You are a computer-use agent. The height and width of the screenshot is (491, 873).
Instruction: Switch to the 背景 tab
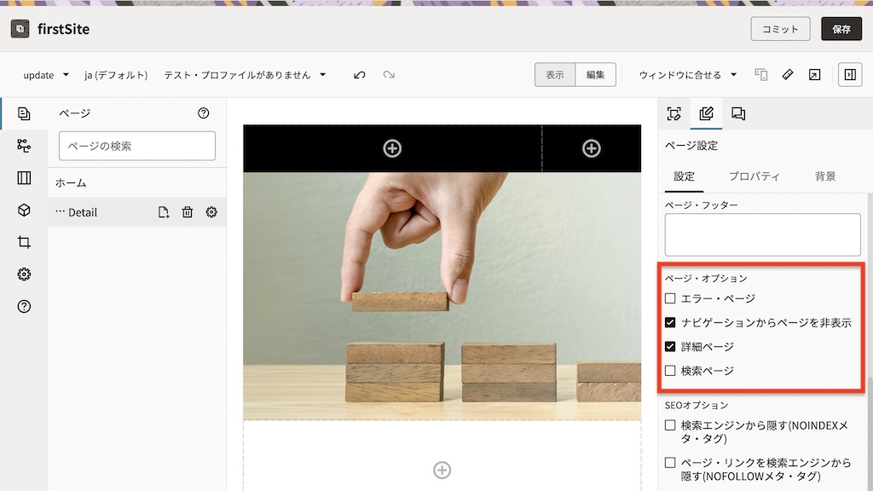point(824,176)
